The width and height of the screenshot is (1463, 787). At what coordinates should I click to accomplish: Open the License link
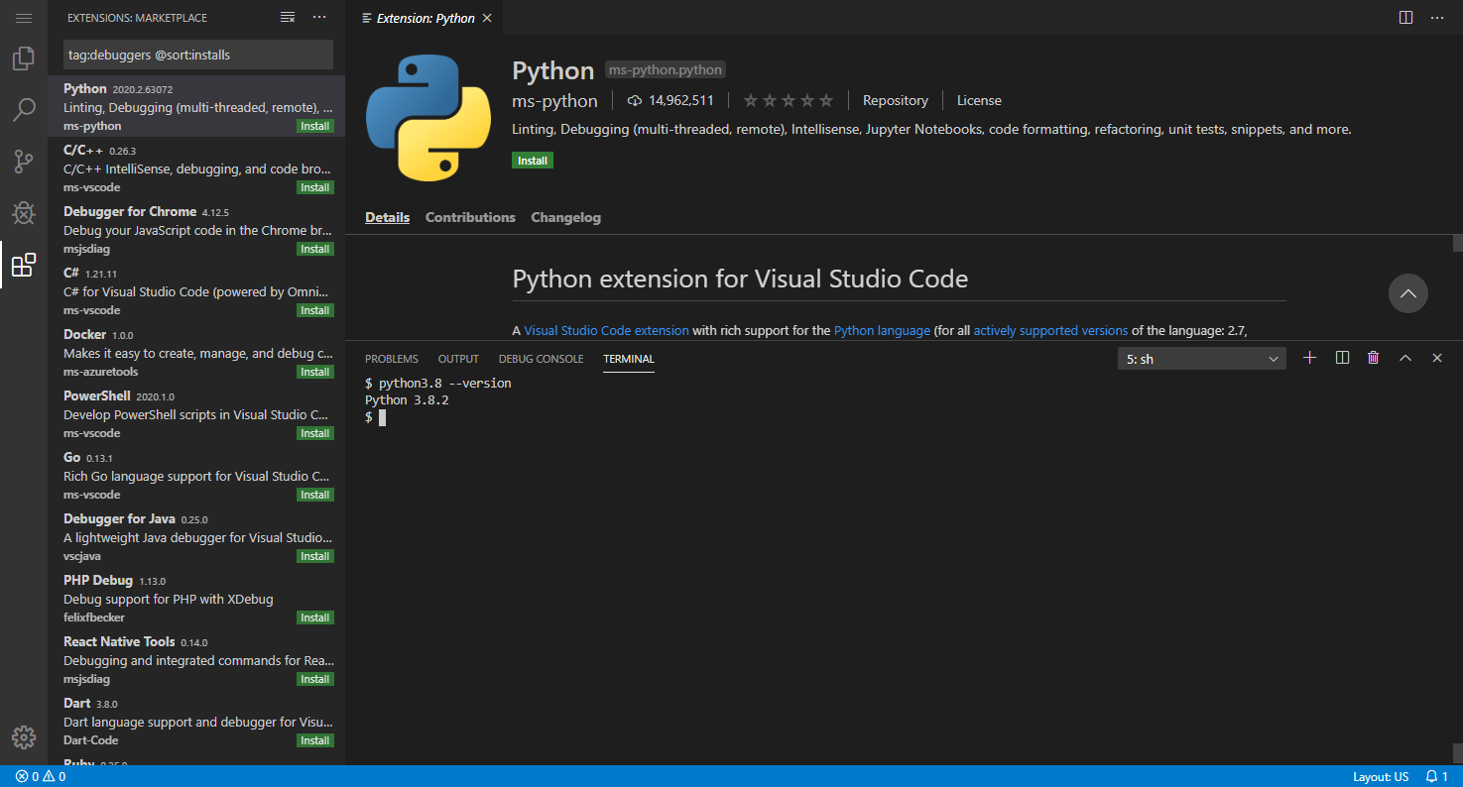click(x=979, y=100)
